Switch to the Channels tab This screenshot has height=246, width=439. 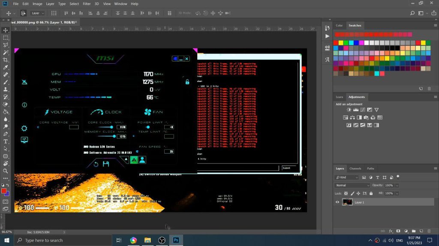[x=355, y=168]
